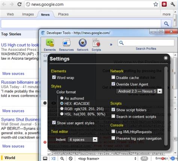Switch to the Web tab
This screenshot has width=178, height=161.
point(10,14)
